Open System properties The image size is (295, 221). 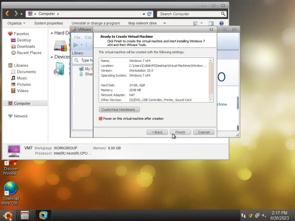pos(48,23)
